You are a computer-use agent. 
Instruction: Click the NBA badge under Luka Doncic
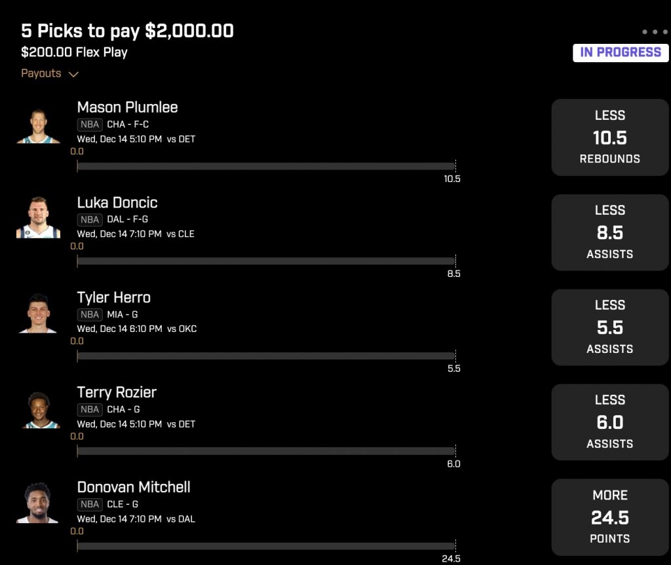(90, 219)
